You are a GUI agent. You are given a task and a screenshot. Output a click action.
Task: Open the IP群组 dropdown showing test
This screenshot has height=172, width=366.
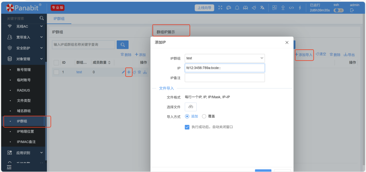(x=224, y=58)
